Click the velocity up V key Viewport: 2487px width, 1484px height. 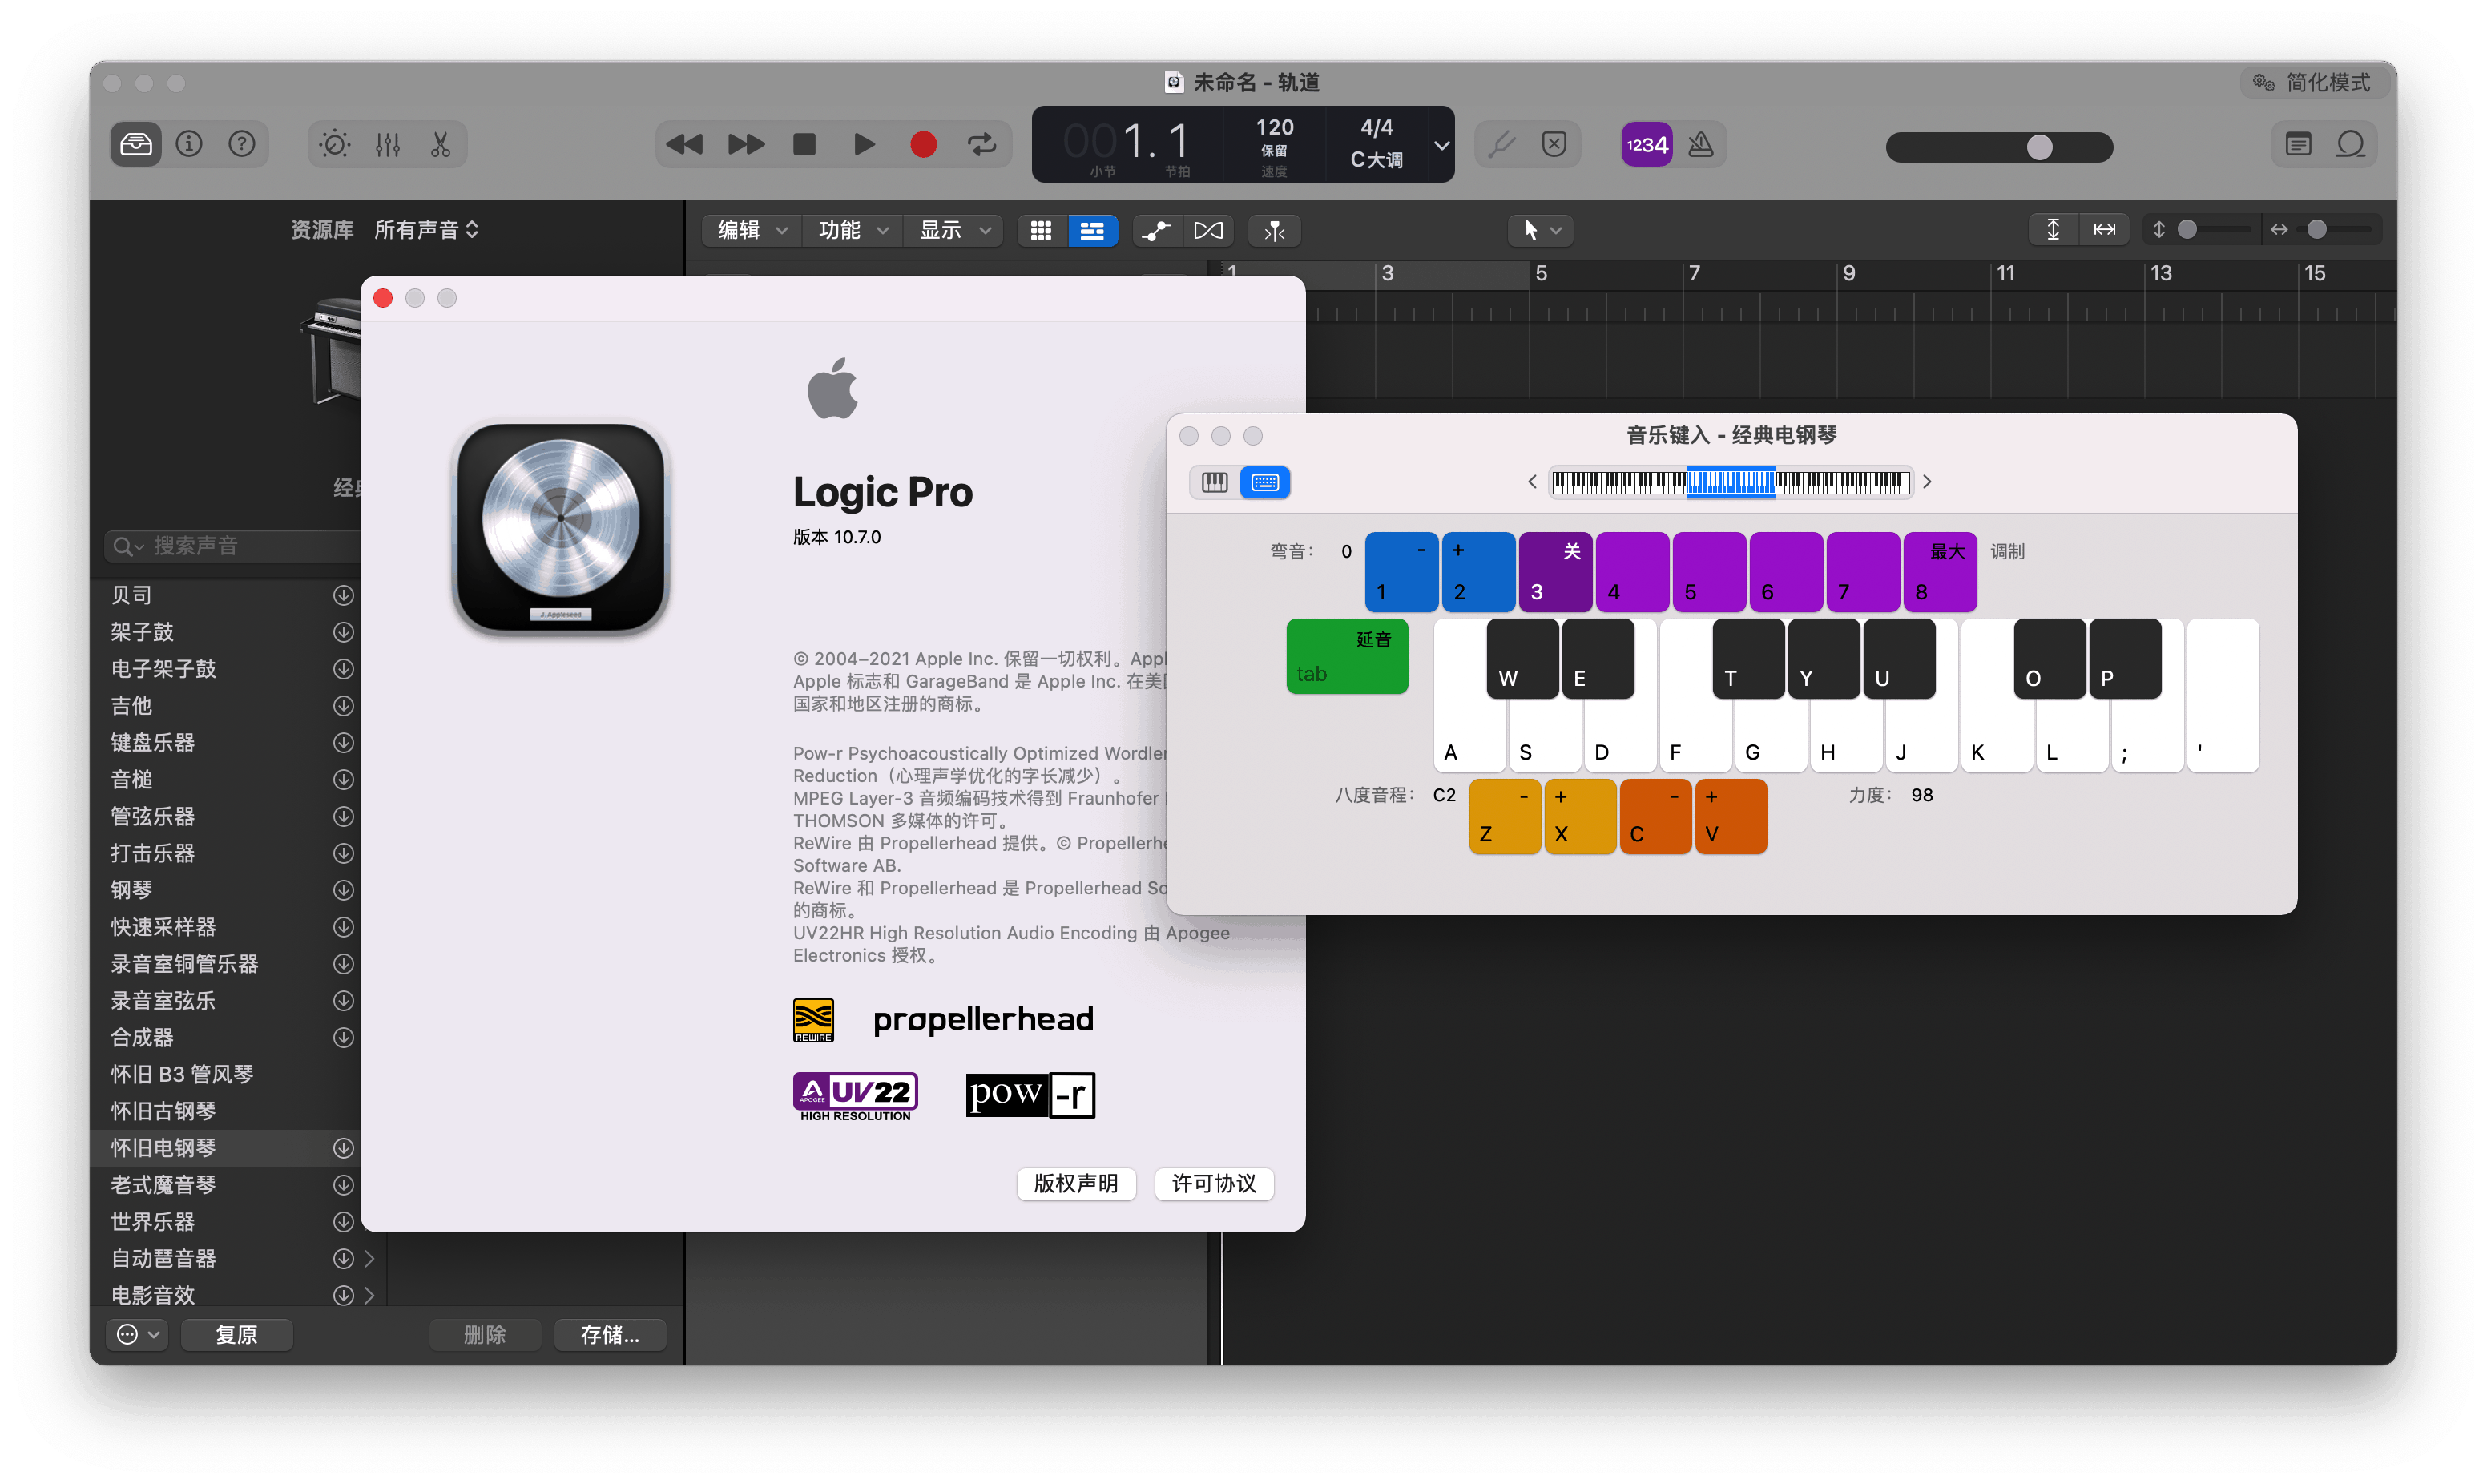click(1731, 817)
